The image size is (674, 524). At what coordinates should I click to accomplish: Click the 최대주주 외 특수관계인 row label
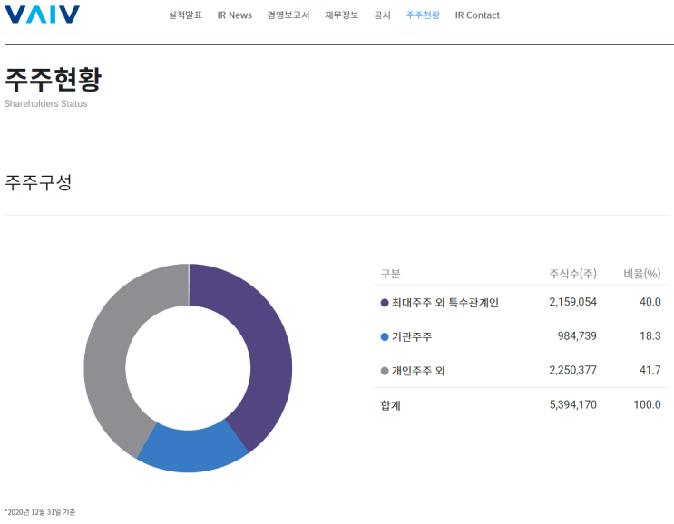(444, 303)
